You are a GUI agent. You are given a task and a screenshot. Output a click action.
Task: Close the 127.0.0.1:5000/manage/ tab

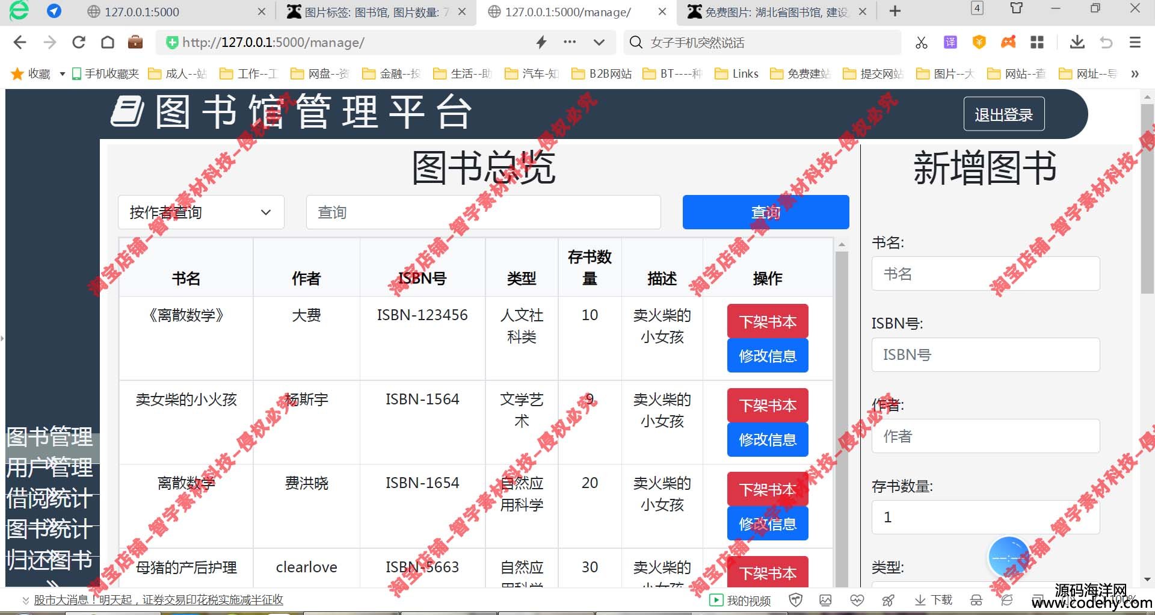pyautogui.click(x=662, y=11)
